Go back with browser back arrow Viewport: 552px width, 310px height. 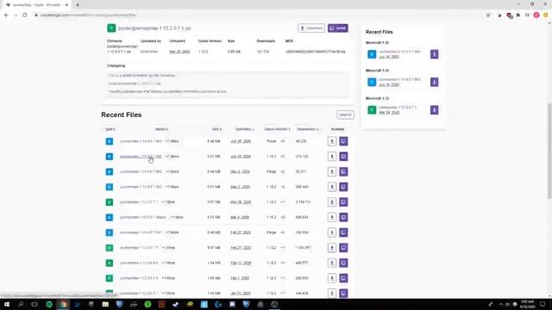pyautogui.click(x=6, y=15)
